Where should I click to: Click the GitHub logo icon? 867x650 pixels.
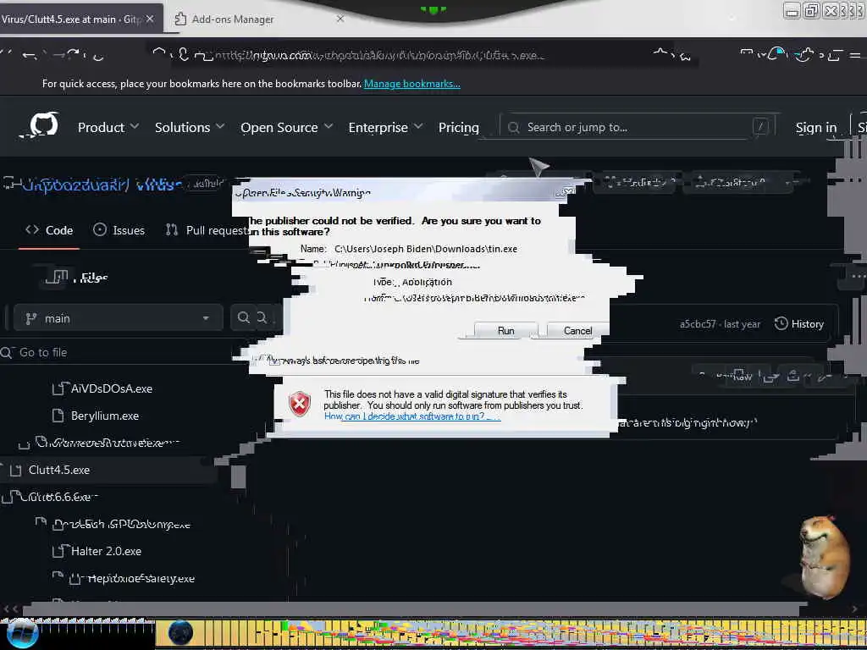[44, 125]
